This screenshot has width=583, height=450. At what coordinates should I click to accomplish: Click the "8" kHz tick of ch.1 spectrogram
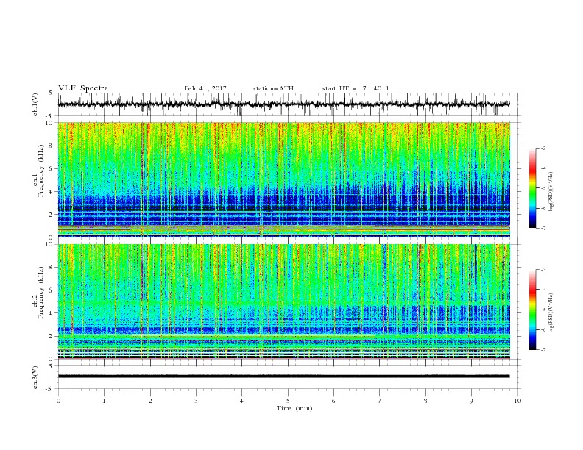click(x=52, y=146)
